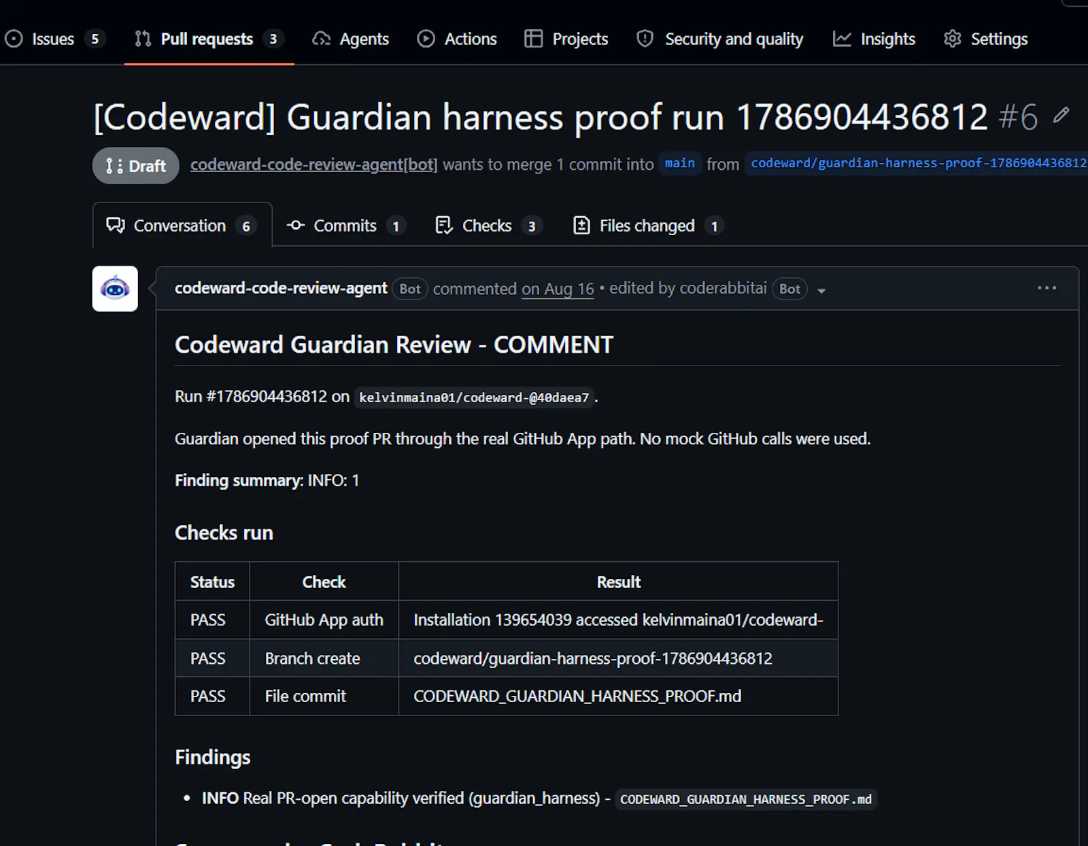Click the Result column header
This screenshot has height=846, width=1088.
point(618,582)
